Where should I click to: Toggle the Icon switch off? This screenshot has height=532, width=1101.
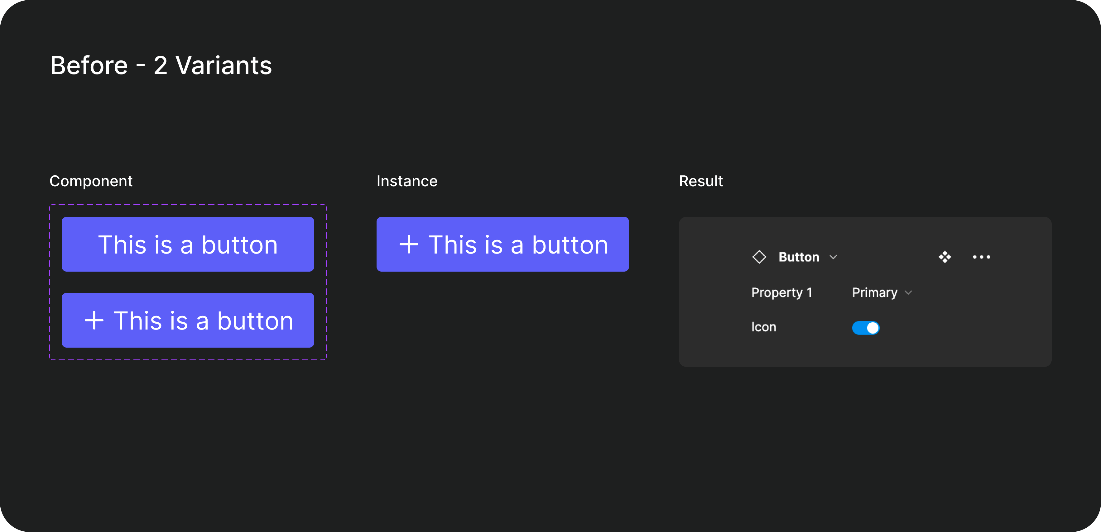click(866, 328)
